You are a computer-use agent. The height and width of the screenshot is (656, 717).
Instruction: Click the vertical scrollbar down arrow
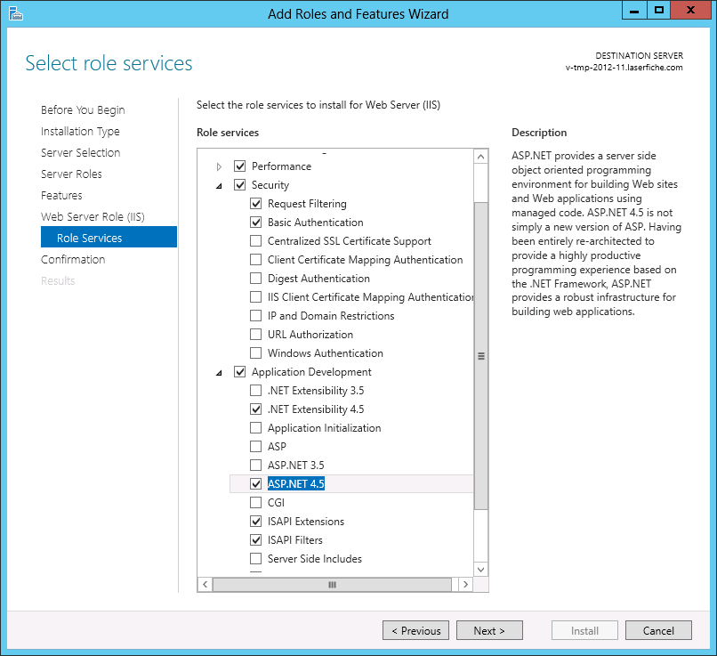click(x=481, y=570)
